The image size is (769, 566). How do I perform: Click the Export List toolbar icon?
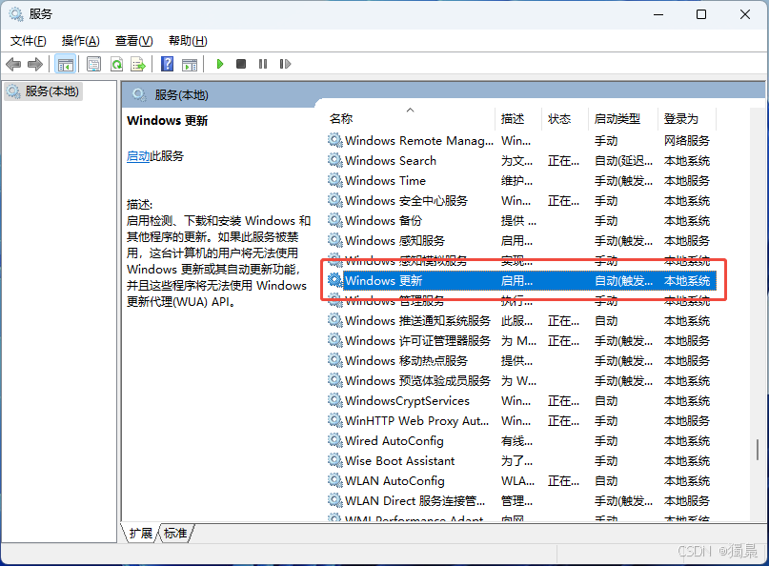138,64
